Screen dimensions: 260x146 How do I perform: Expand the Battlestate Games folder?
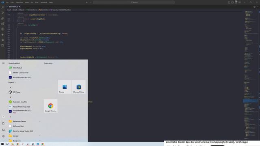24,121
